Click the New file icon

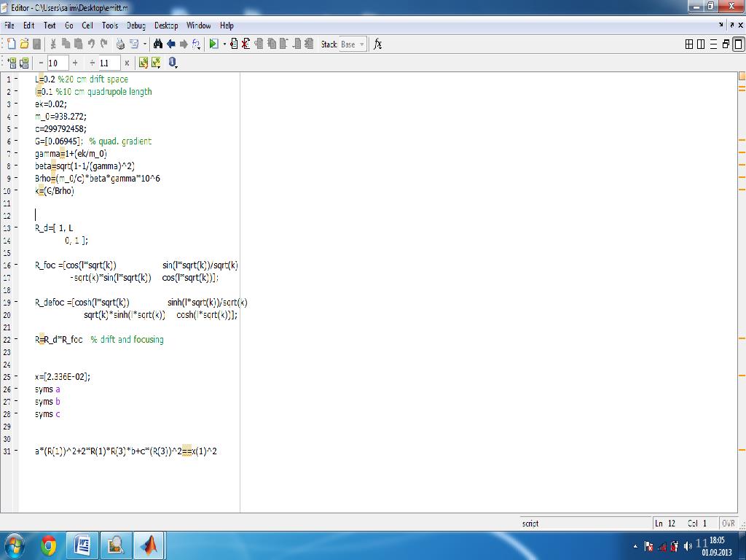tap(12, 44)
